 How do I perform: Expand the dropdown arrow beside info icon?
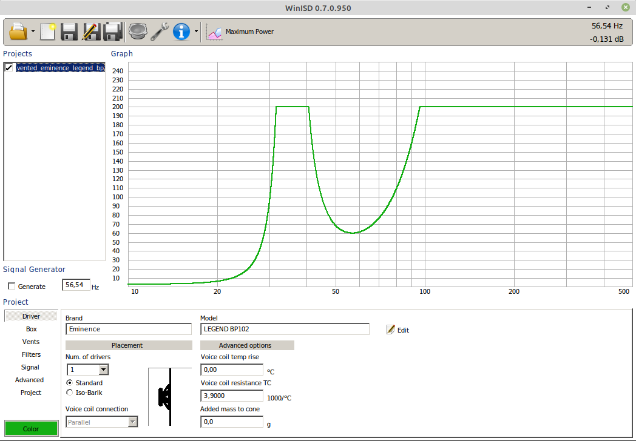click(196, 31)
